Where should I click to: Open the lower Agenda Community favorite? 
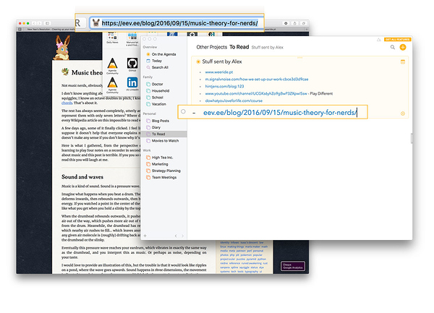coord(112,85)
